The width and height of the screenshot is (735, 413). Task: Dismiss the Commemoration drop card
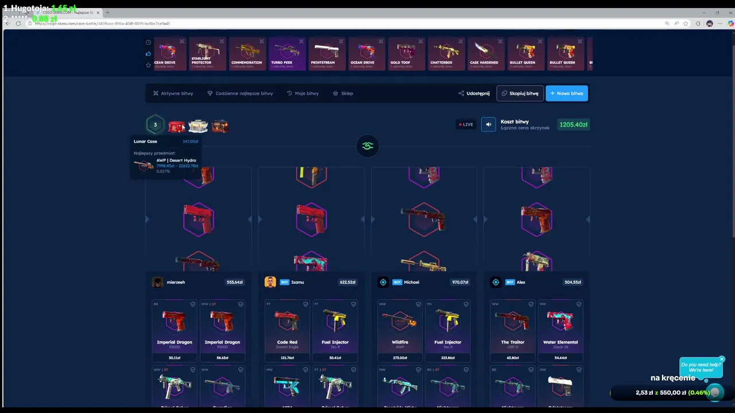click(x=261, y=41)
